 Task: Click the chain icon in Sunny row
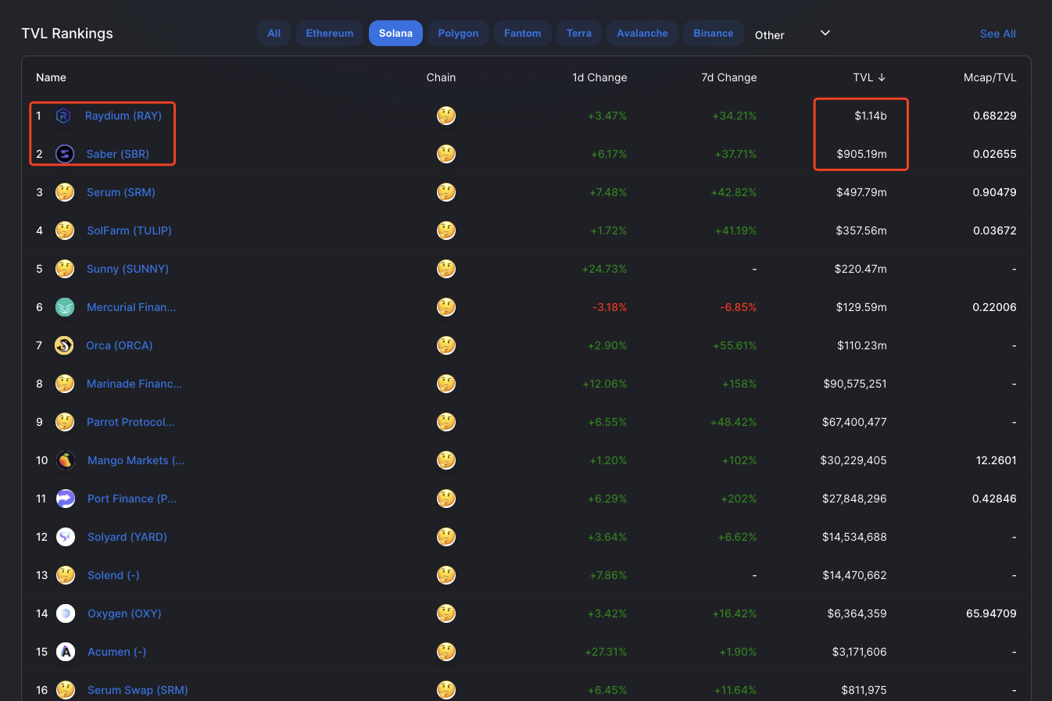pyautogui.click(x=446, y=269)
